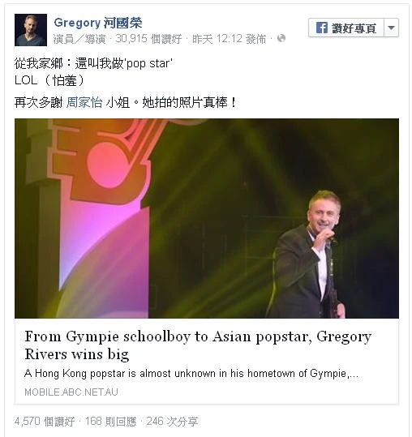Open the 昨天 12:12 post timestamp

[x=230, y=39]
